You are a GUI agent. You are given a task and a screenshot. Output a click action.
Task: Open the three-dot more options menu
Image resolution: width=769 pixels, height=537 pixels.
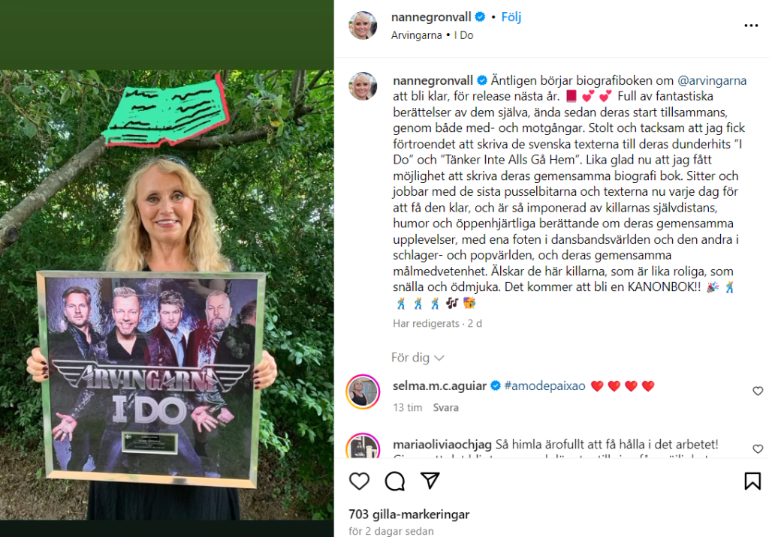pos(751,25)
